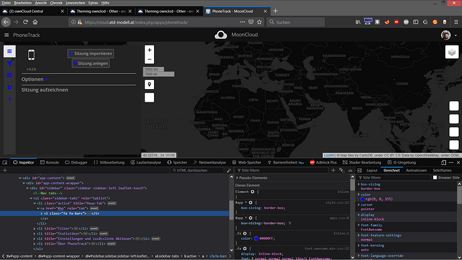The width and height of the screenshot is (462, 260).
Task: Open the blue #0000FF color swatch
Action: coord(256,239)
